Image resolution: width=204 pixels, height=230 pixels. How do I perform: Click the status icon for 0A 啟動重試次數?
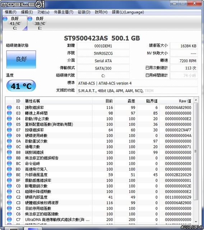tap(9, 141)
